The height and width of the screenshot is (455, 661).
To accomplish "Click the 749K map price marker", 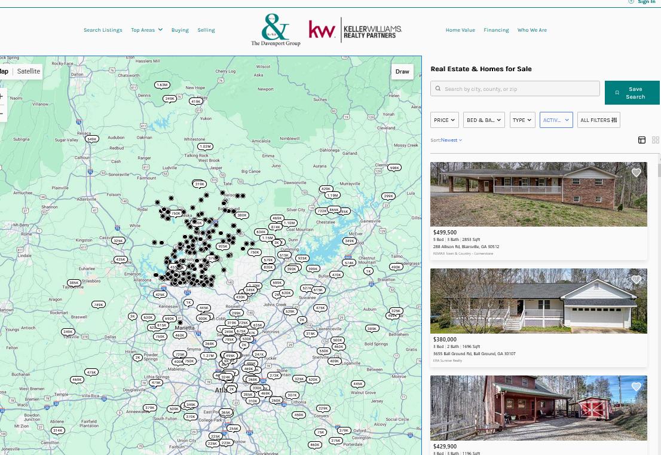I will click(x=98, y=304).
